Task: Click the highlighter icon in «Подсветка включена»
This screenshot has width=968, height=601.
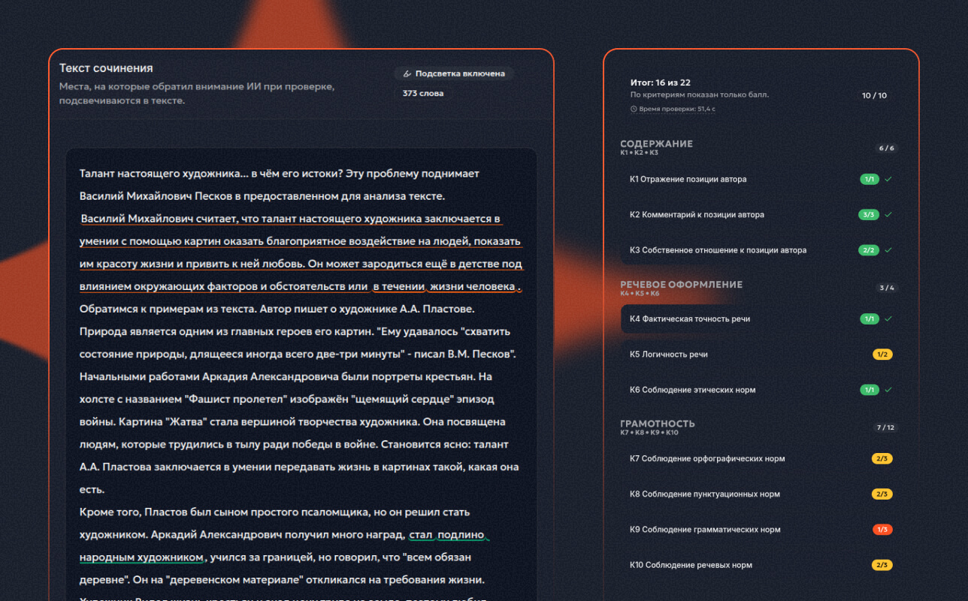Action: click(x=407, y=74)
